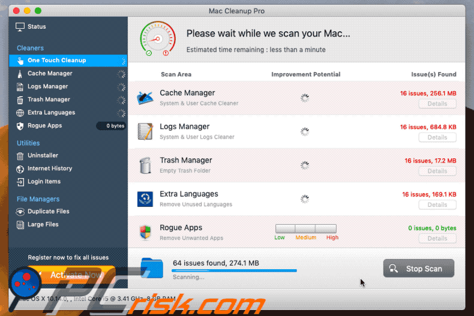Screen dimensions: 474x316
Task: Click the Trash Manager bin icon in sidebar
Action: coord(20,100)
